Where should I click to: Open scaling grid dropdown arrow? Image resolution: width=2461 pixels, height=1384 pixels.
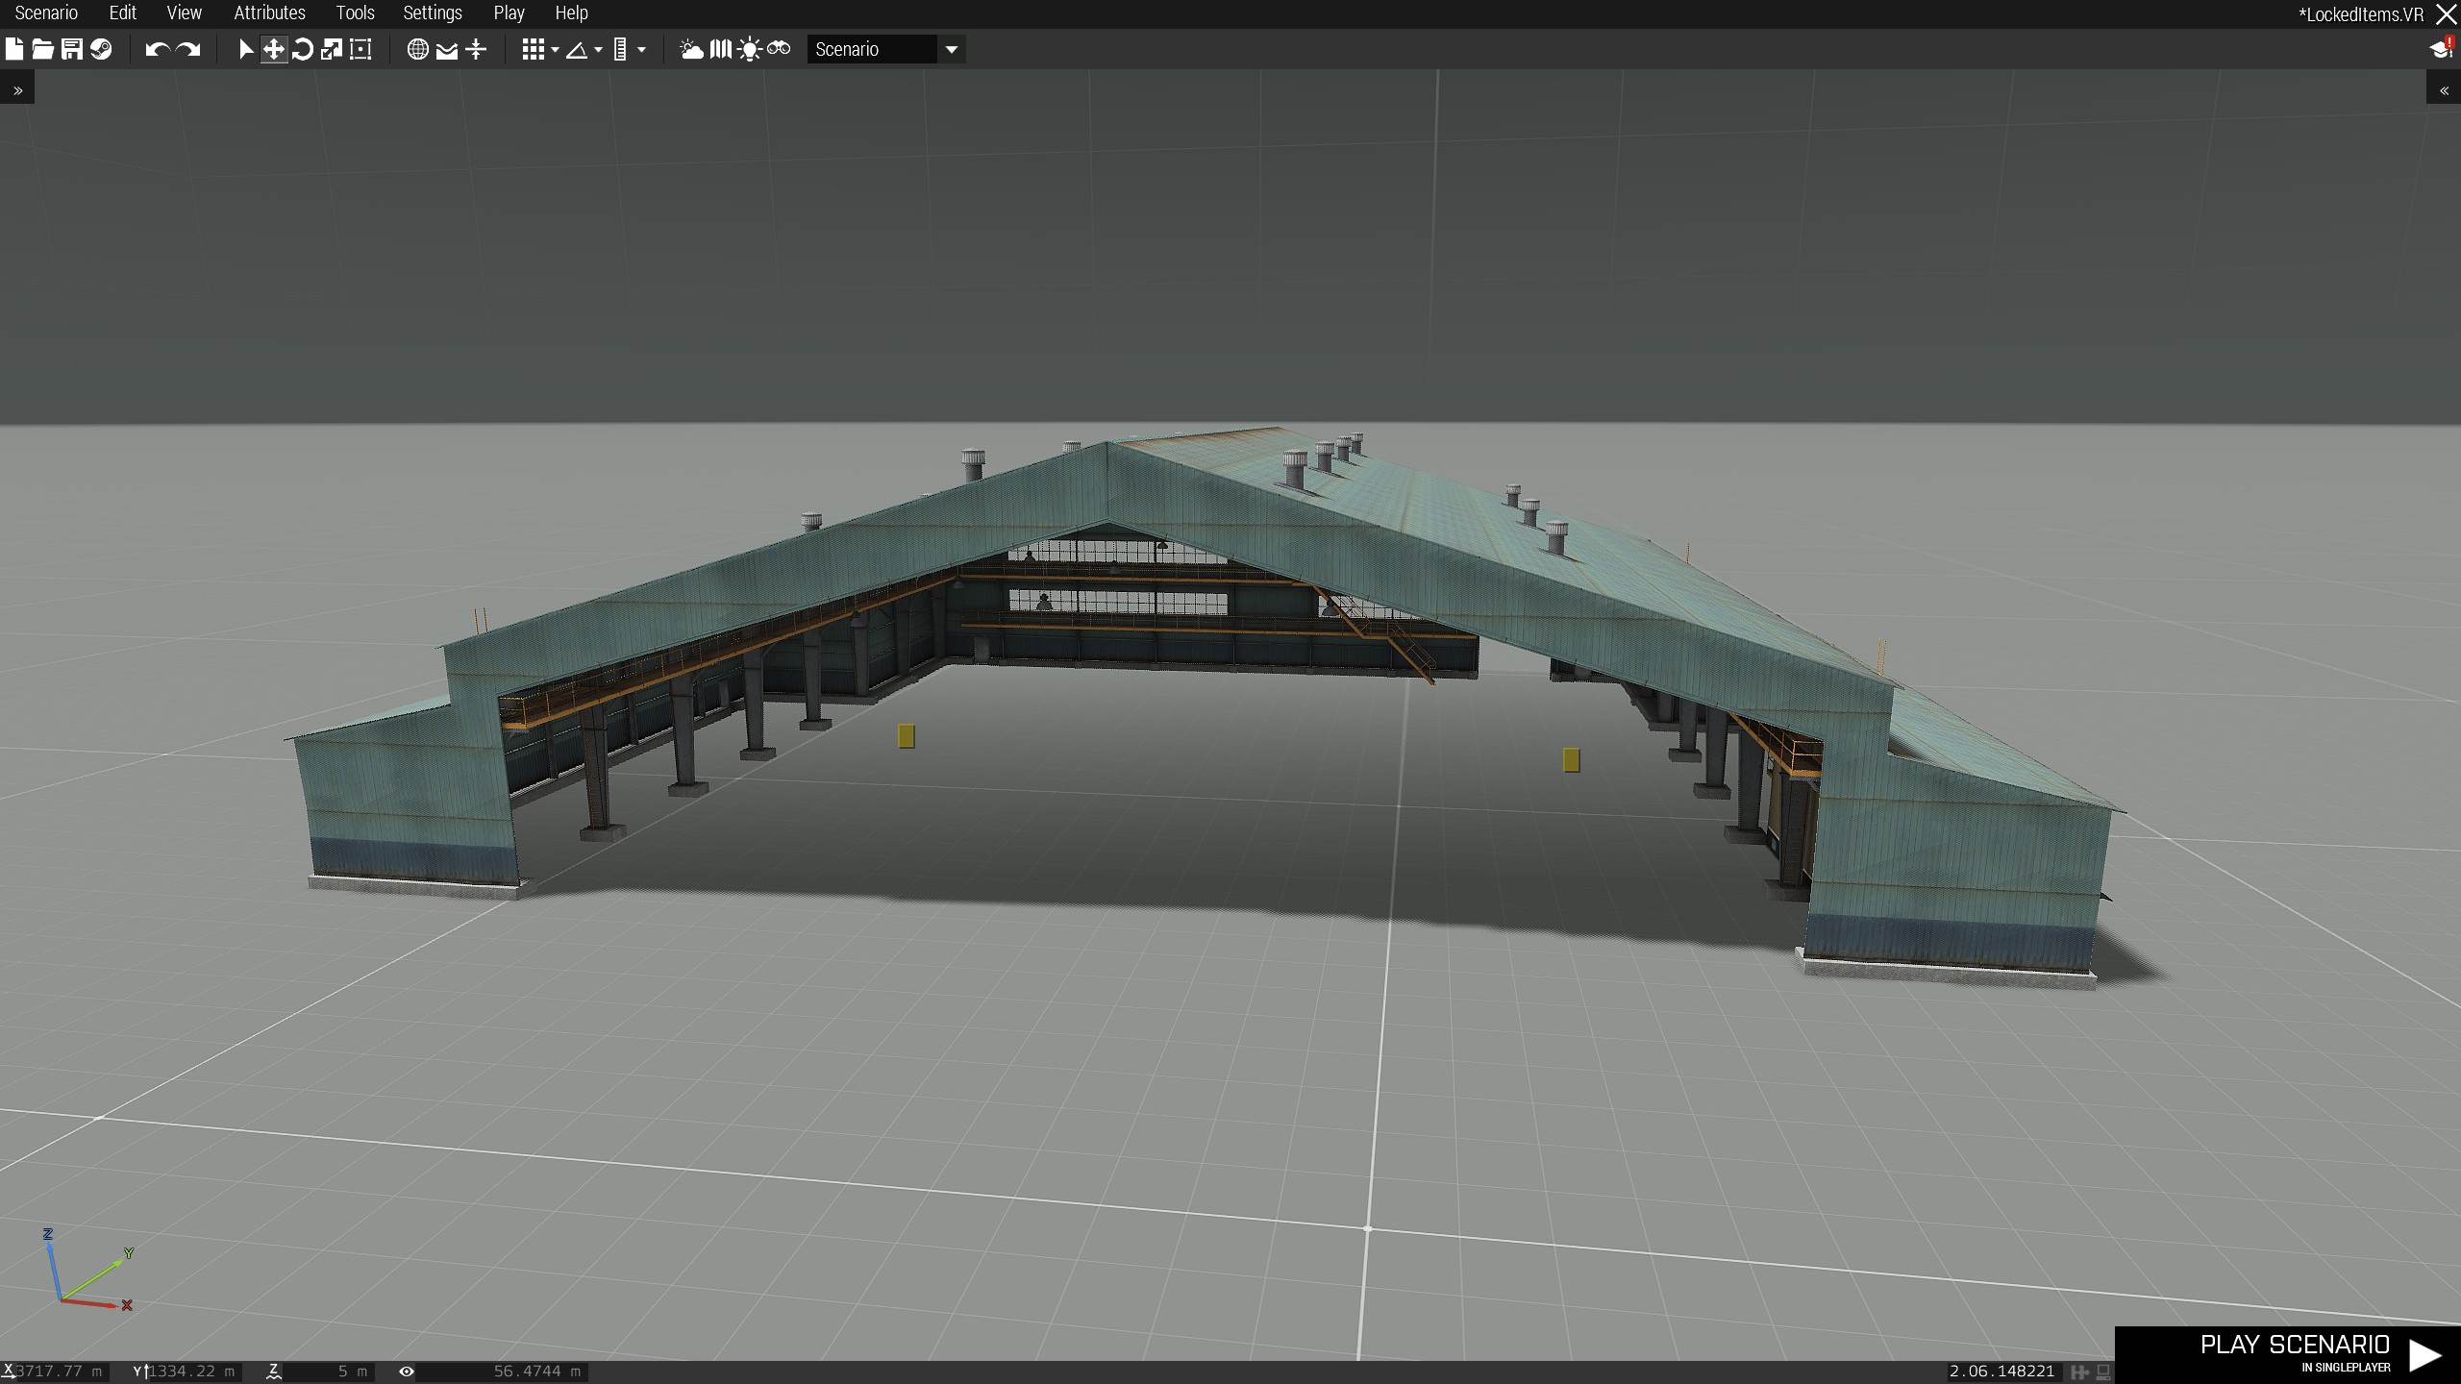point(641,50)
